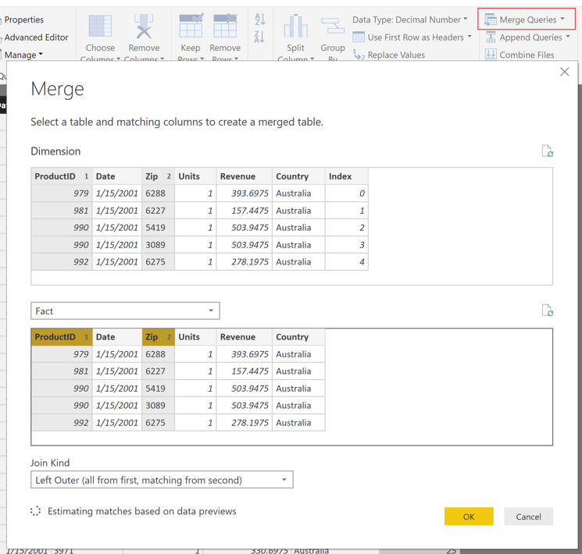Screen dimensions: 582x554
Task: Select ProductID column in Dimension table
Action: [x=62, y=176]
